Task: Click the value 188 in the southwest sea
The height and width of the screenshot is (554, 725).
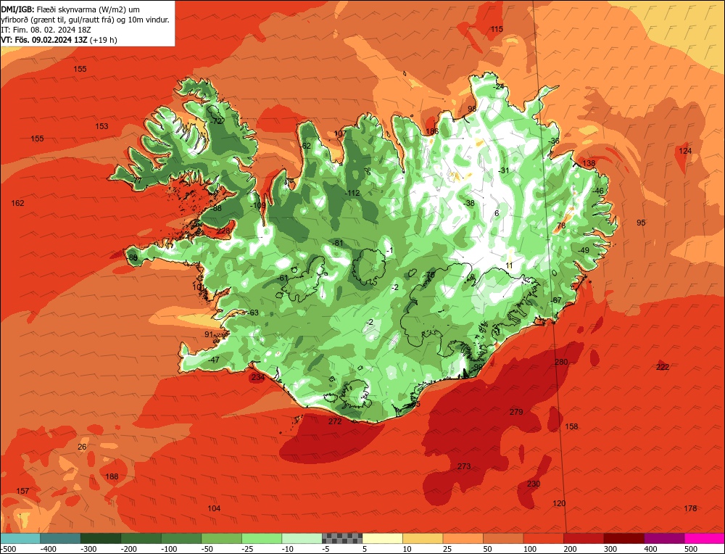Action: click(112, 476)
